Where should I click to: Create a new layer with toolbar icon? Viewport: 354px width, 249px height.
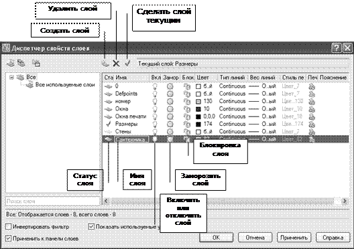click(105, 64)
